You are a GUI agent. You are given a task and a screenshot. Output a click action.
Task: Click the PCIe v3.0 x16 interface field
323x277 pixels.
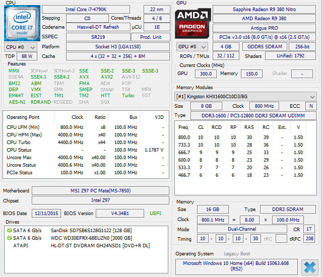(264, 37)
